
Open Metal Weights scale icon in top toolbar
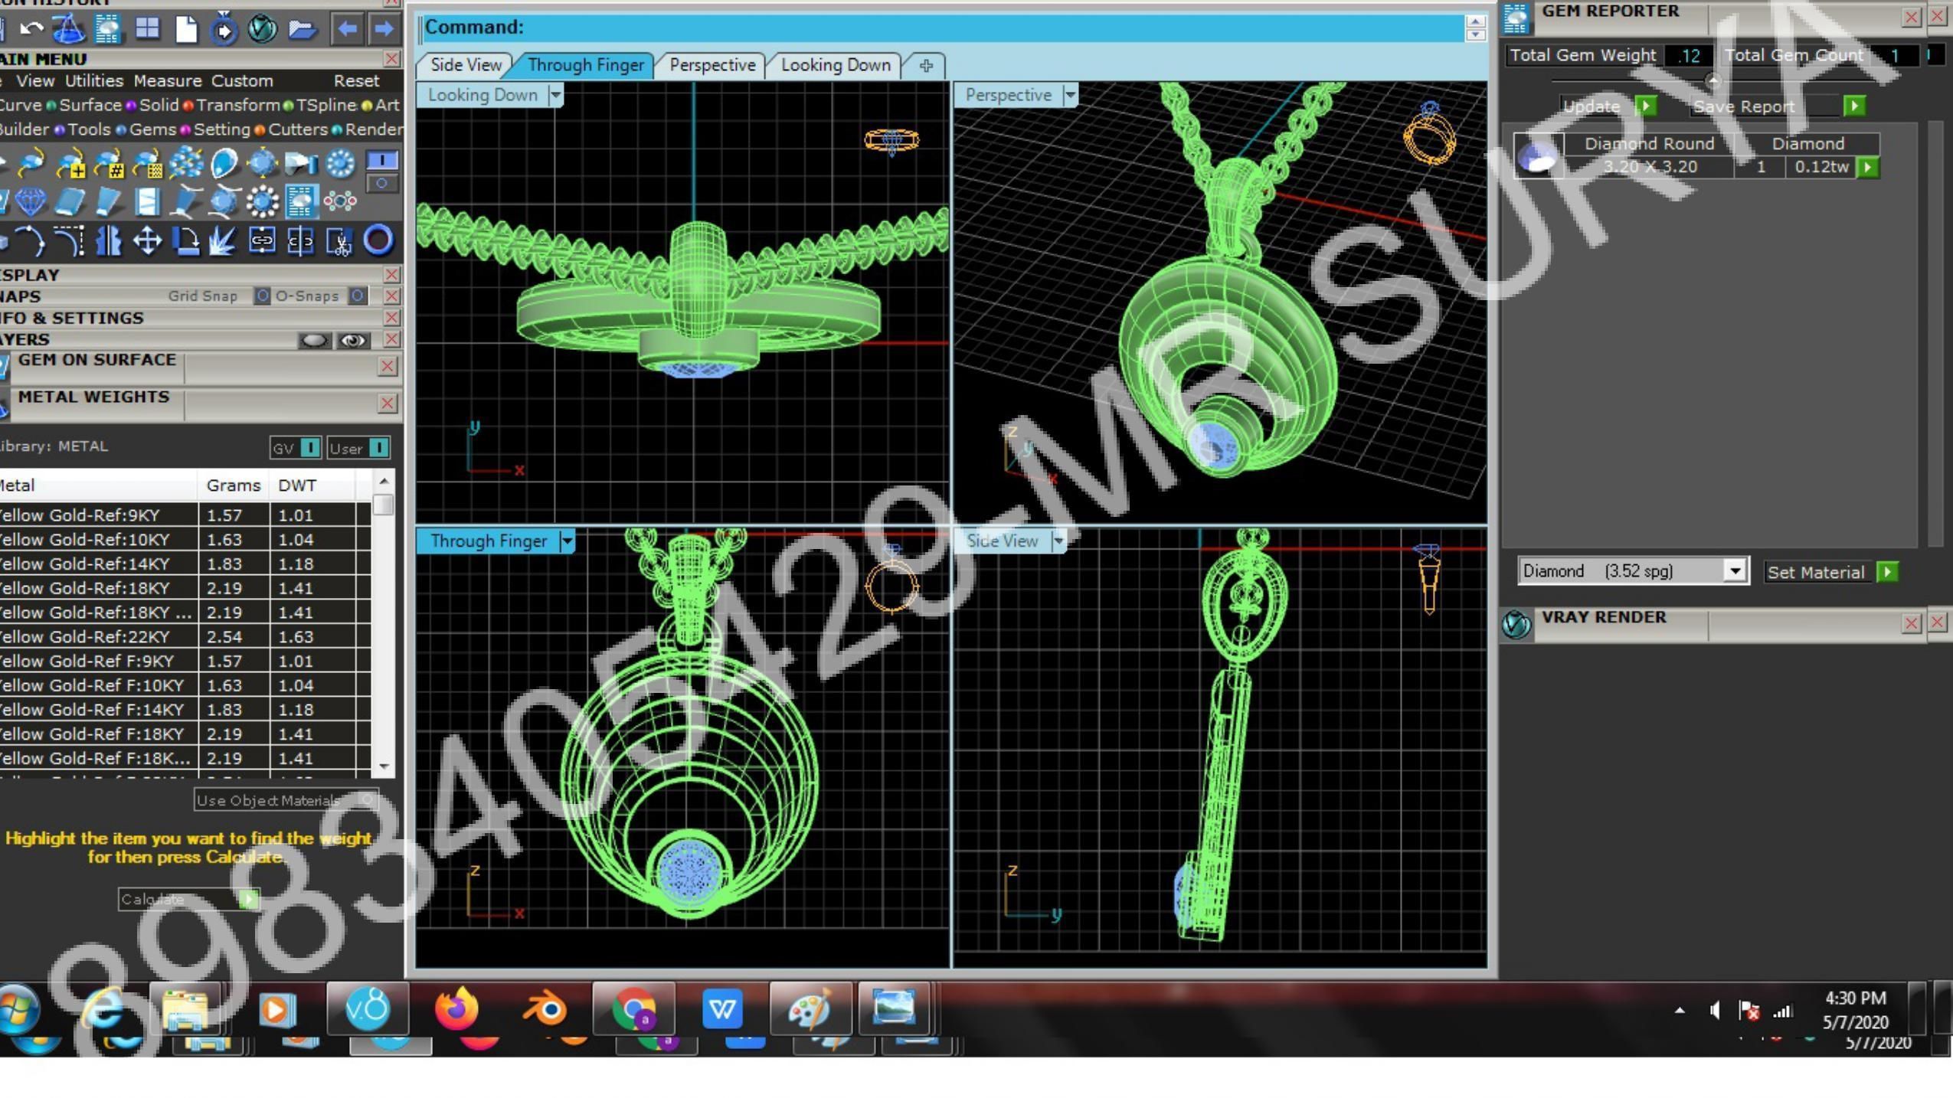coord(69,29)
